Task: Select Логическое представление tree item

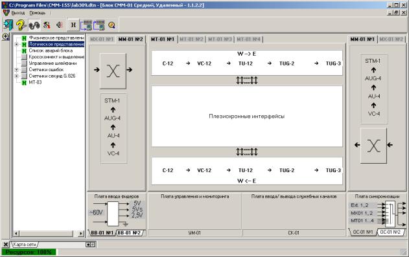Action: click(56, 44)
